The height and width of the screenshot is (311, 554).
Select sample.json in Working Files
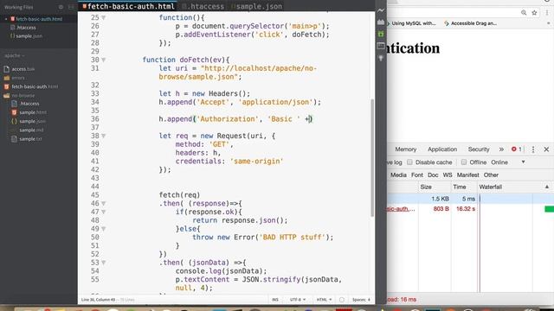pyautogui.click(x=29, y=36)
